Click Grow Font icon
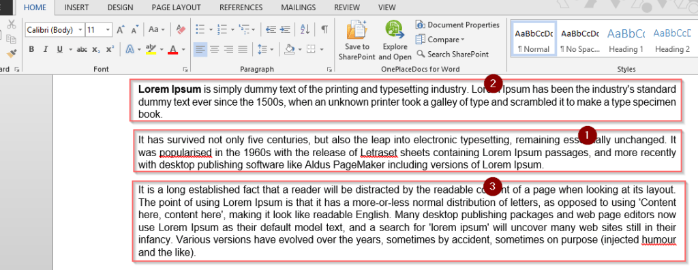 [120, 30]
